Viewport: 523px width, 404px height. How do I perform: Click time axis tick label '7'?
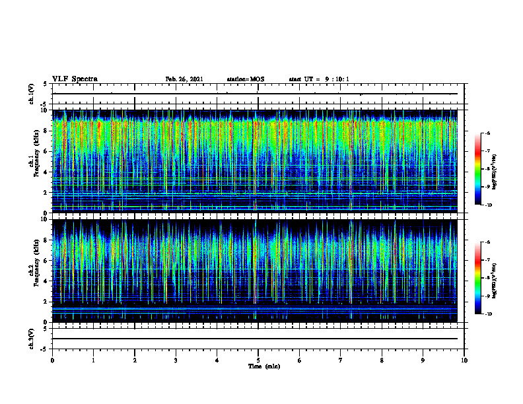341,360
